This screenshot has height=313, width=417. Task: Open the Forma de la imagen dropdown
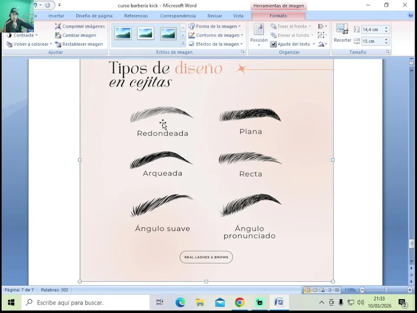(x=215, y=27)
